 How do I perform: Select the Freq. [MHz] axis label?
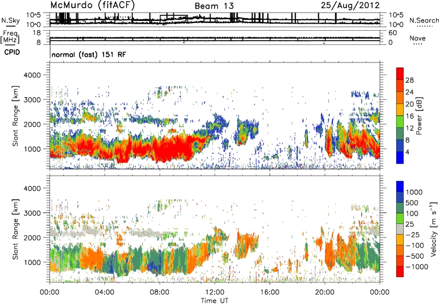click(x=10, y=37)
